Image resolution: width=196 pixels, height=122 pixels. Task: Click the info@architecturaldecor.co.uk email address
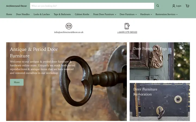[x=69, y=32]
